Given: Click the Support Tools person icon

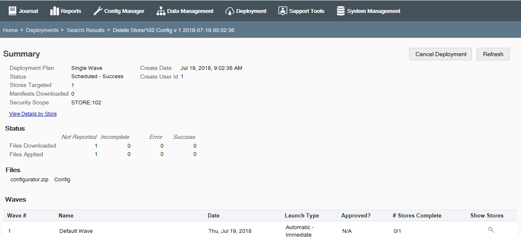Looking at the screenshot, I should point(283,11).
